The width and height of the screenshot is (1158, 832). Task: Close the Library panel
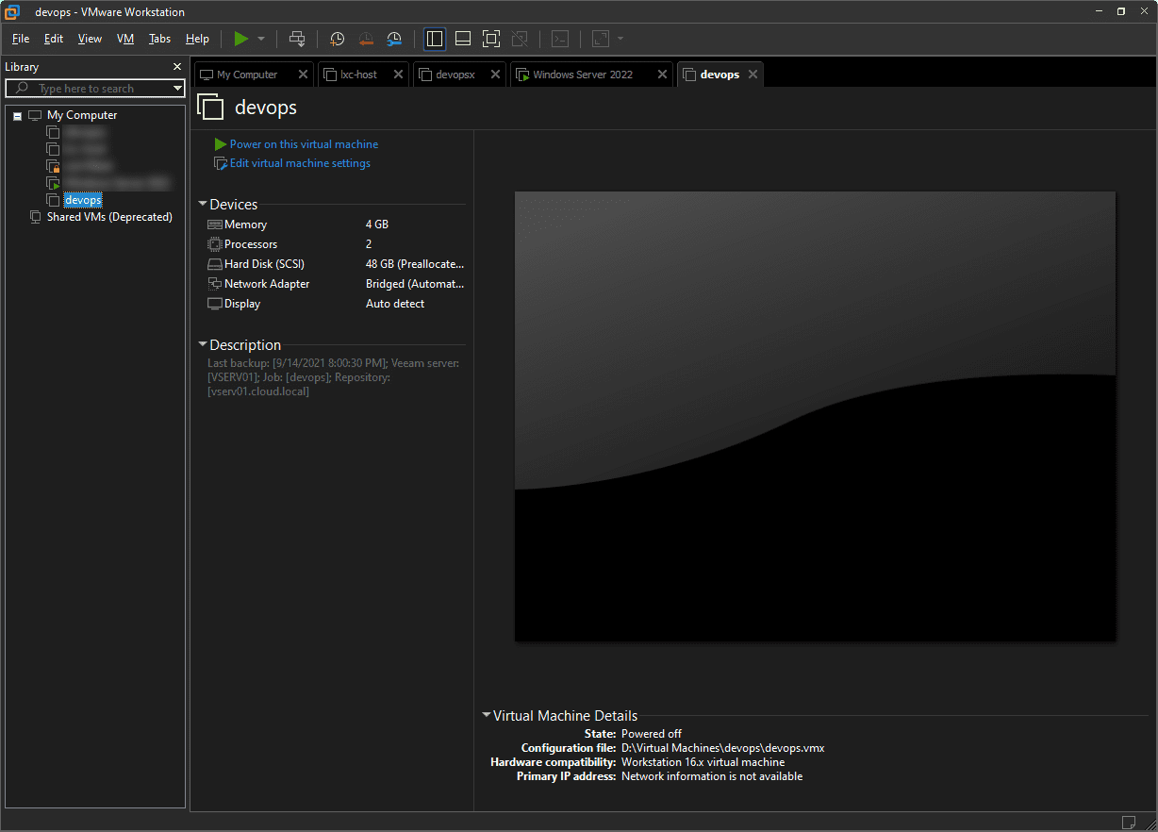coord(177,67)
